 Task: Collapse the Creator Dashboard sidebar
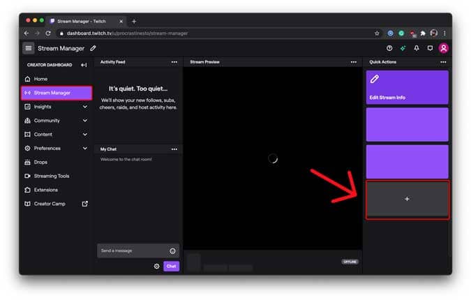click(x=84, y=65)
